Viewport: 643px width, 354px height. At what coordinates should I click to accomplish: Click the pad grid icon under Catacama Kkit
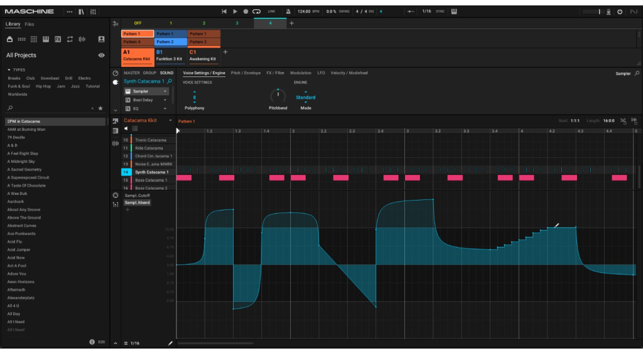tap(135, 128)
